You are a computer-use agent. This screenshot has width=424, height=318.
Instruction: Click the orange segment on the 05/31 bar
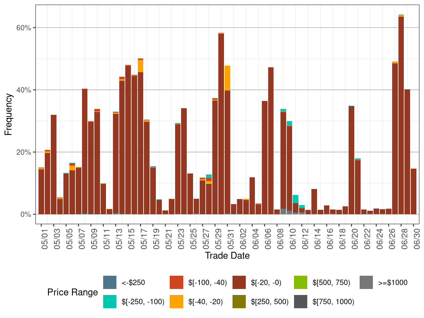(227, 78)
